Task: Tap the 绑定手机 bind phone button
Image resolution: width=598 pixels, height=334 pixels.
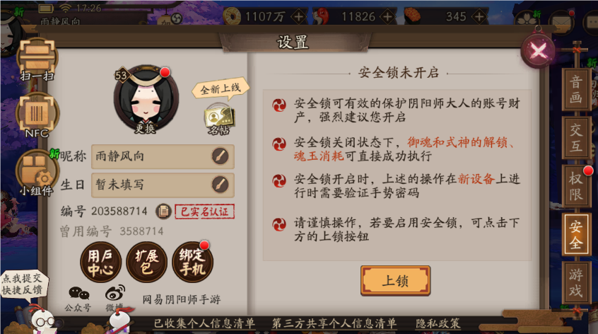Action: (192, 263)
